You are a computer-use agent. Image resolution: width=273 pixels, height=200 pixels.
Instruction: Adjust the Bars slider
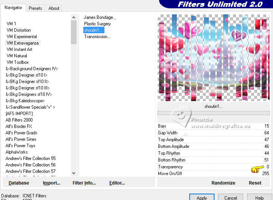[213, 126]
